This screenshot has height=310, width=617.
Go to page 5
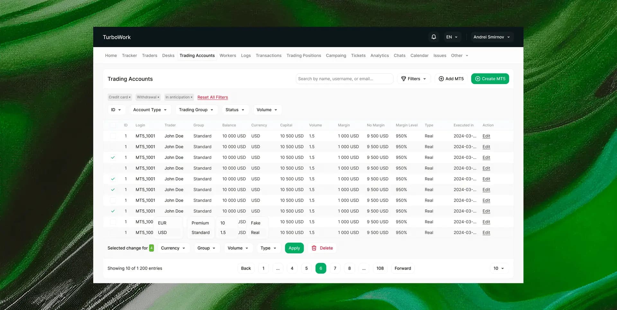[x=307, y=268]
